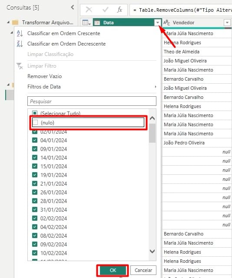This screenshot has height=278, width=232.
Task: Click the filter list scrollbar thumb
Action: click(152, 133)
